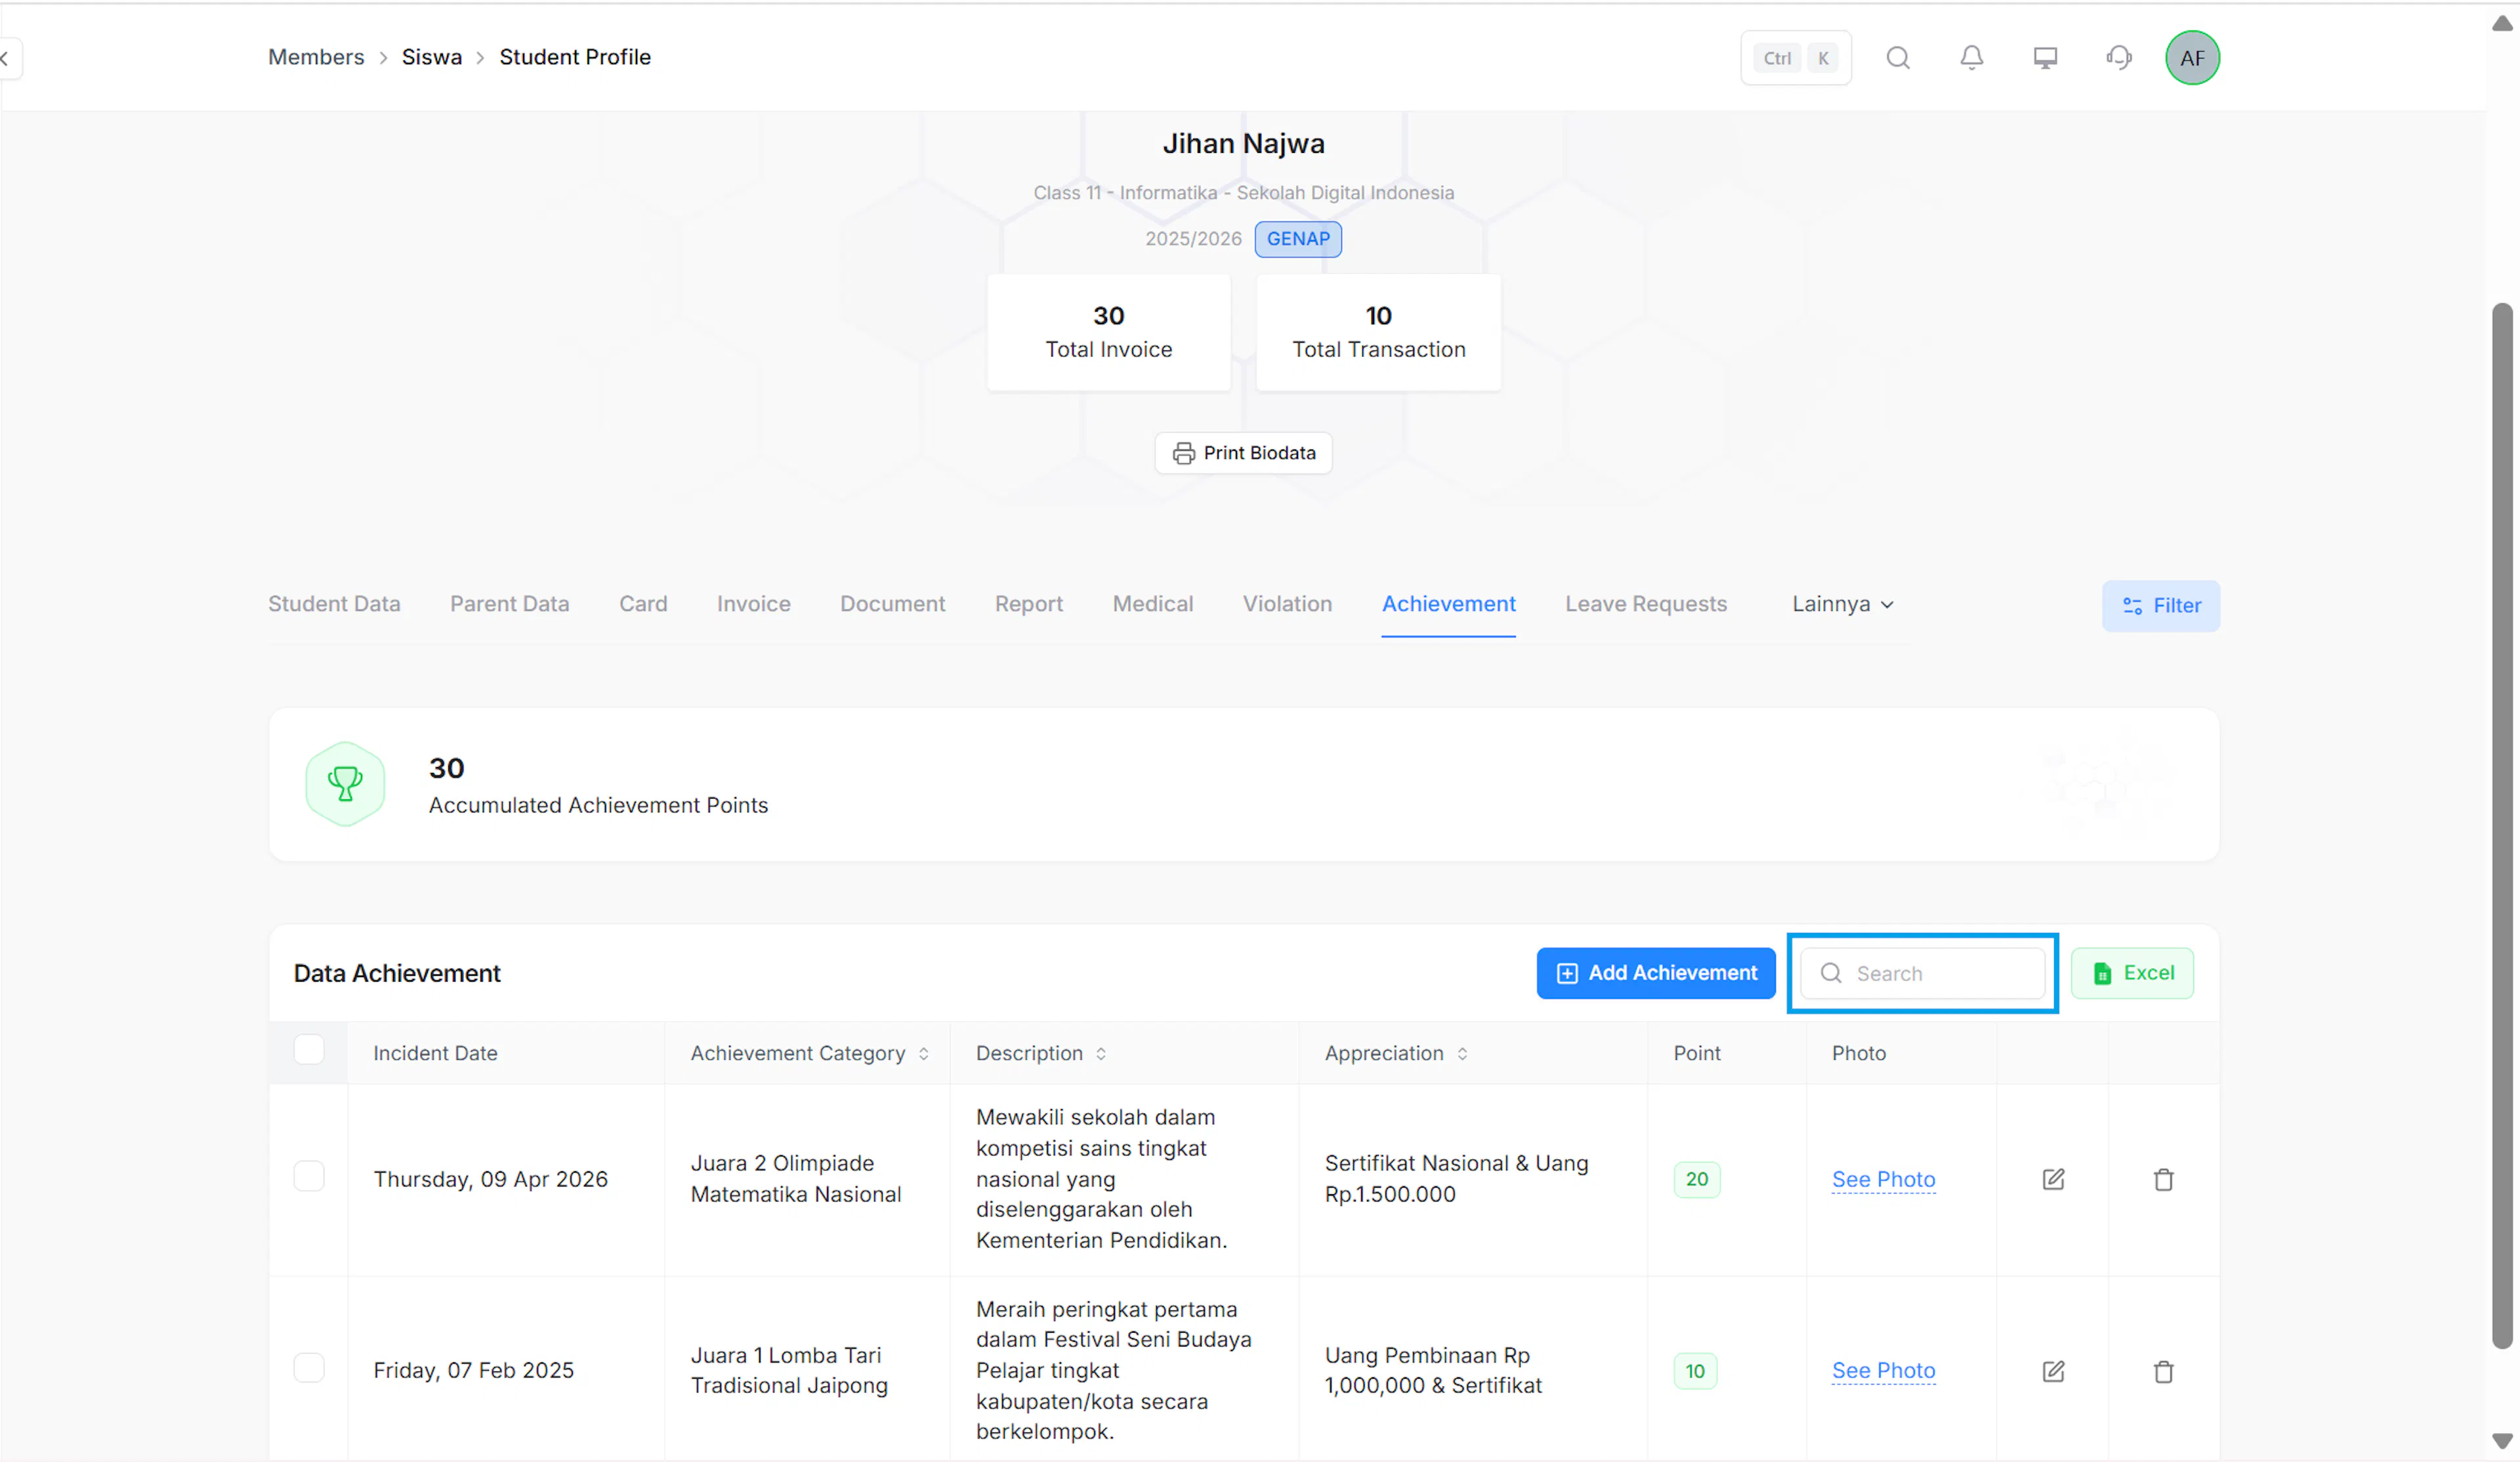The image size is (2520, 1462).
Task: Expand the Lainnya dropdown
Action: pyautogui.click(x=1842, y=604)
